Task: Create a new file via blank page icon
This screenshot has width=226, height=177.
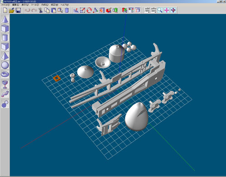Action: pyautogui.click(x=5, y=10)
